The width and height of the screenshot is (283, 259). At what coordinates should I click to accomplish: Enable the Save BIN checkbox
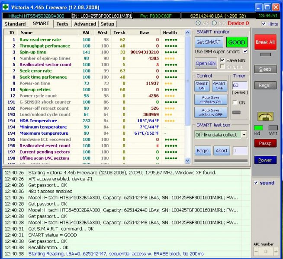pyautogui.click(x=222, y=60)
